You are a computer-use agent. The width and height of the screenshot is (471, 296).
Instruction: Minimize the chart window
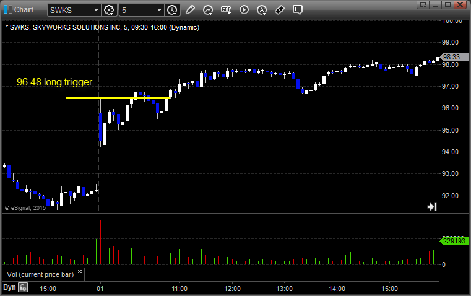(x=436, y=4)
